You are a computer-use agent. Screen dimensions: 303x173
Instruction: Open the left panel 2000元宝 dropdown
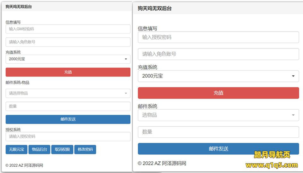(x=68, y=59)
